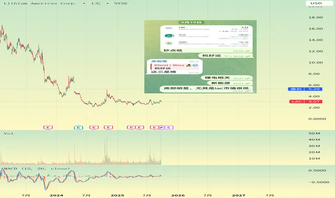Click the NYSE exchange label

pyautogui.click(x=121, y=3)
